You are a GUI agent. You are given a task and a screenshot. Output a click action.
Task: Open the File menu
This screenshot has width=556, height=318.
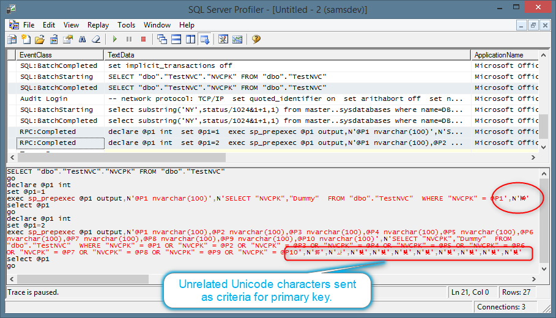[x=29, y=25]
